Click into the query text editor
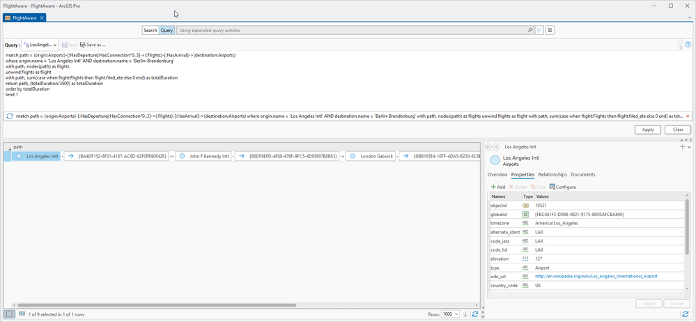Screen dimensions: 696x322 coord(346,80)
